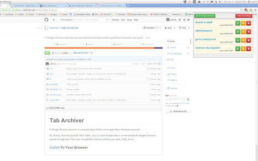Switch to the Gelen Kutusu Gmail browser tab

click(112, 6)
